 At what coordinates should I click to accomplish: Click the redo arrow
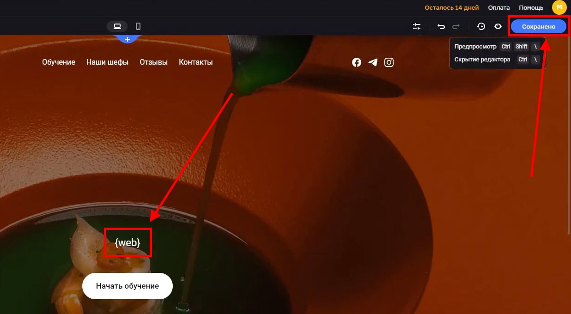pyautogui.click(x=456, y=26)
